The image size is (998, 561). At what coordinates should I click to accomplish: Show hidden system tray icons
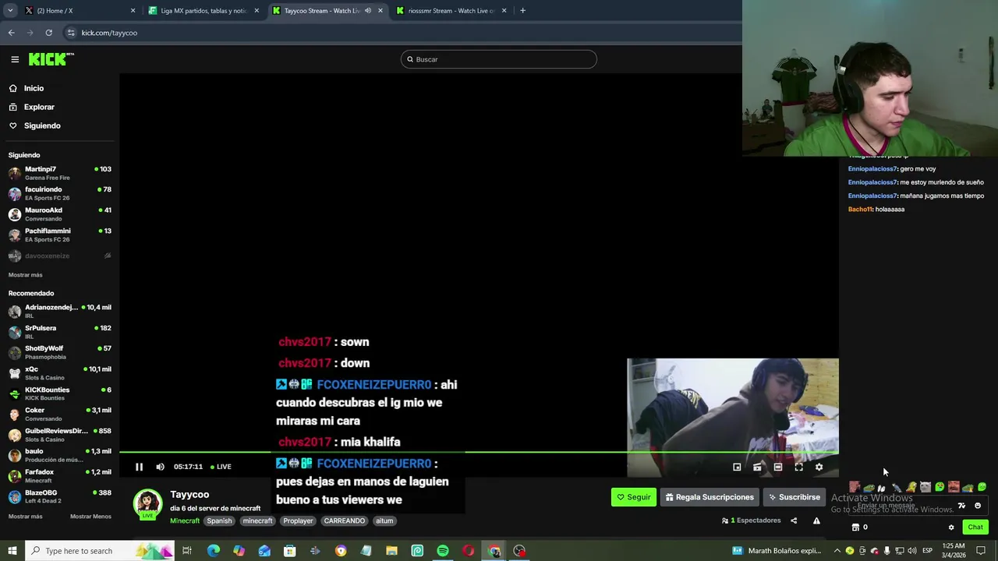pyautogui.click(x=837, y=551)
